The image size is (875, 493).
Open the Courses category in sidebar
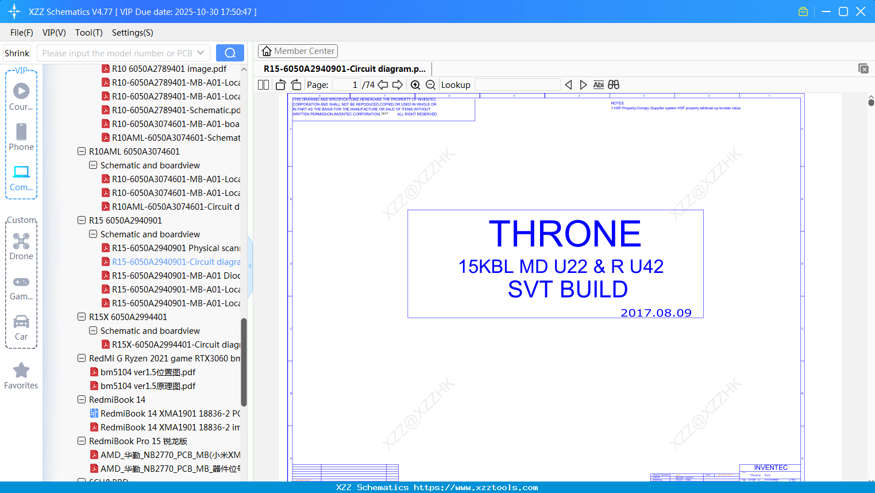tap(21, 97)
